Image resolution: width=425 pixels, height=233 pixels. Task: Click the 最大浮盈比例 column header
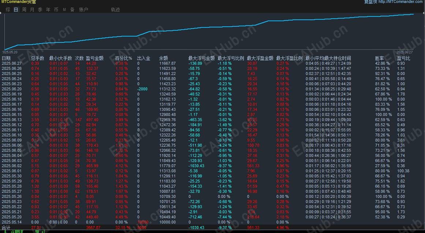click(289, 58)
